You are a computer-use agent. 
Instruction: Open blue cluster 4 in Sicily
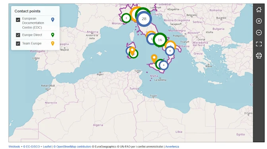click(x=164, y=65)
